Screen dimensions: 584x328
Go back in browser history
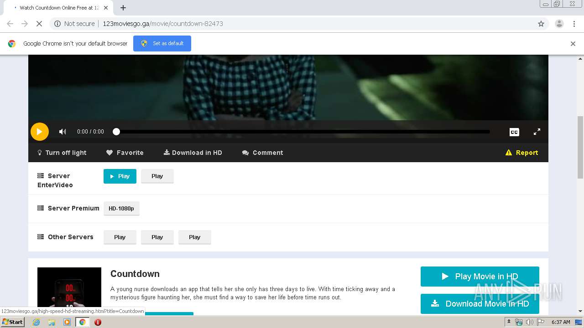click(x=10, y=24)
